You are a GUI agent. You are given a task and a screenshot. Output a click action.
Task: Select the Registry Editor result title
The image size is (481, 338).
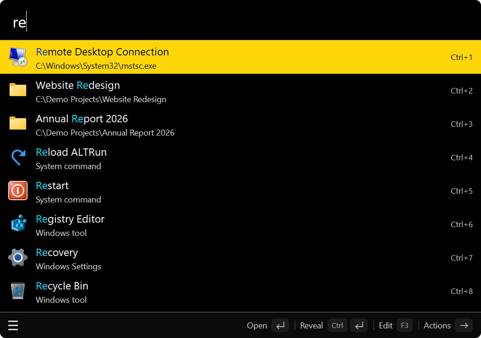pyautogui.click(x=70, y=219)
